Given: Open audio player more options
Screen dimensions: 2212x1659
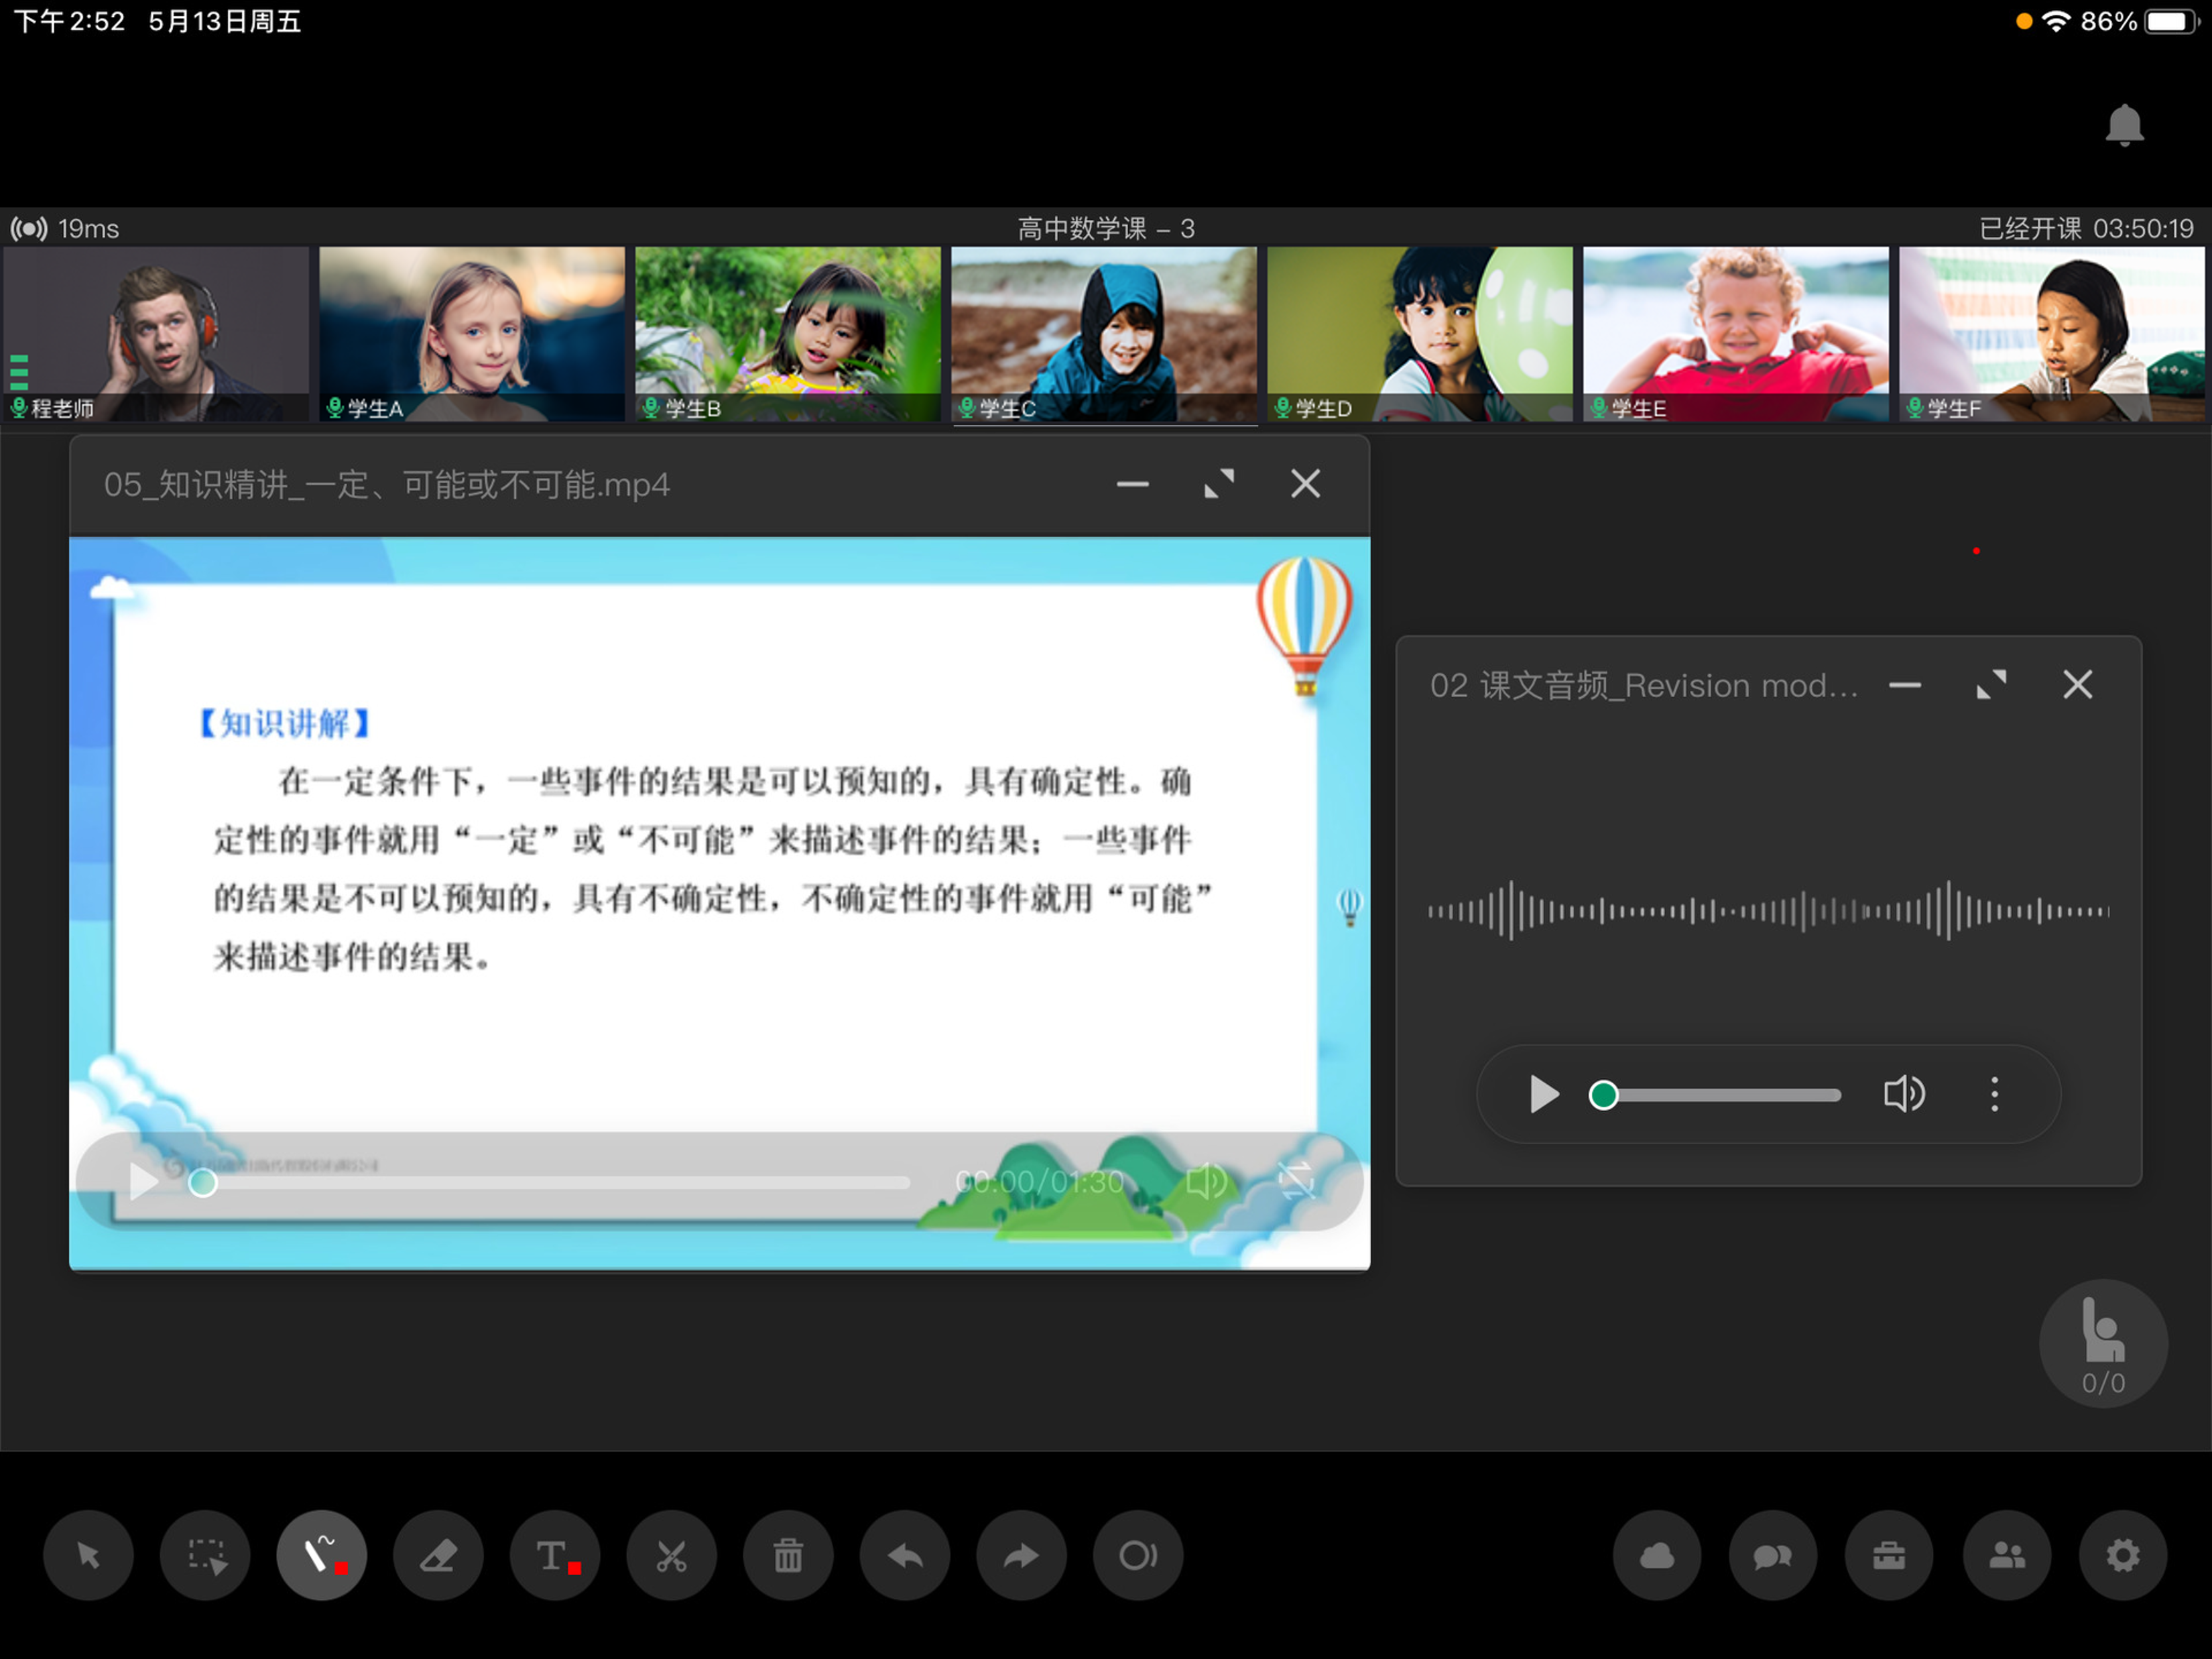Looking at the screenshot, I should click(1995, 1094).
